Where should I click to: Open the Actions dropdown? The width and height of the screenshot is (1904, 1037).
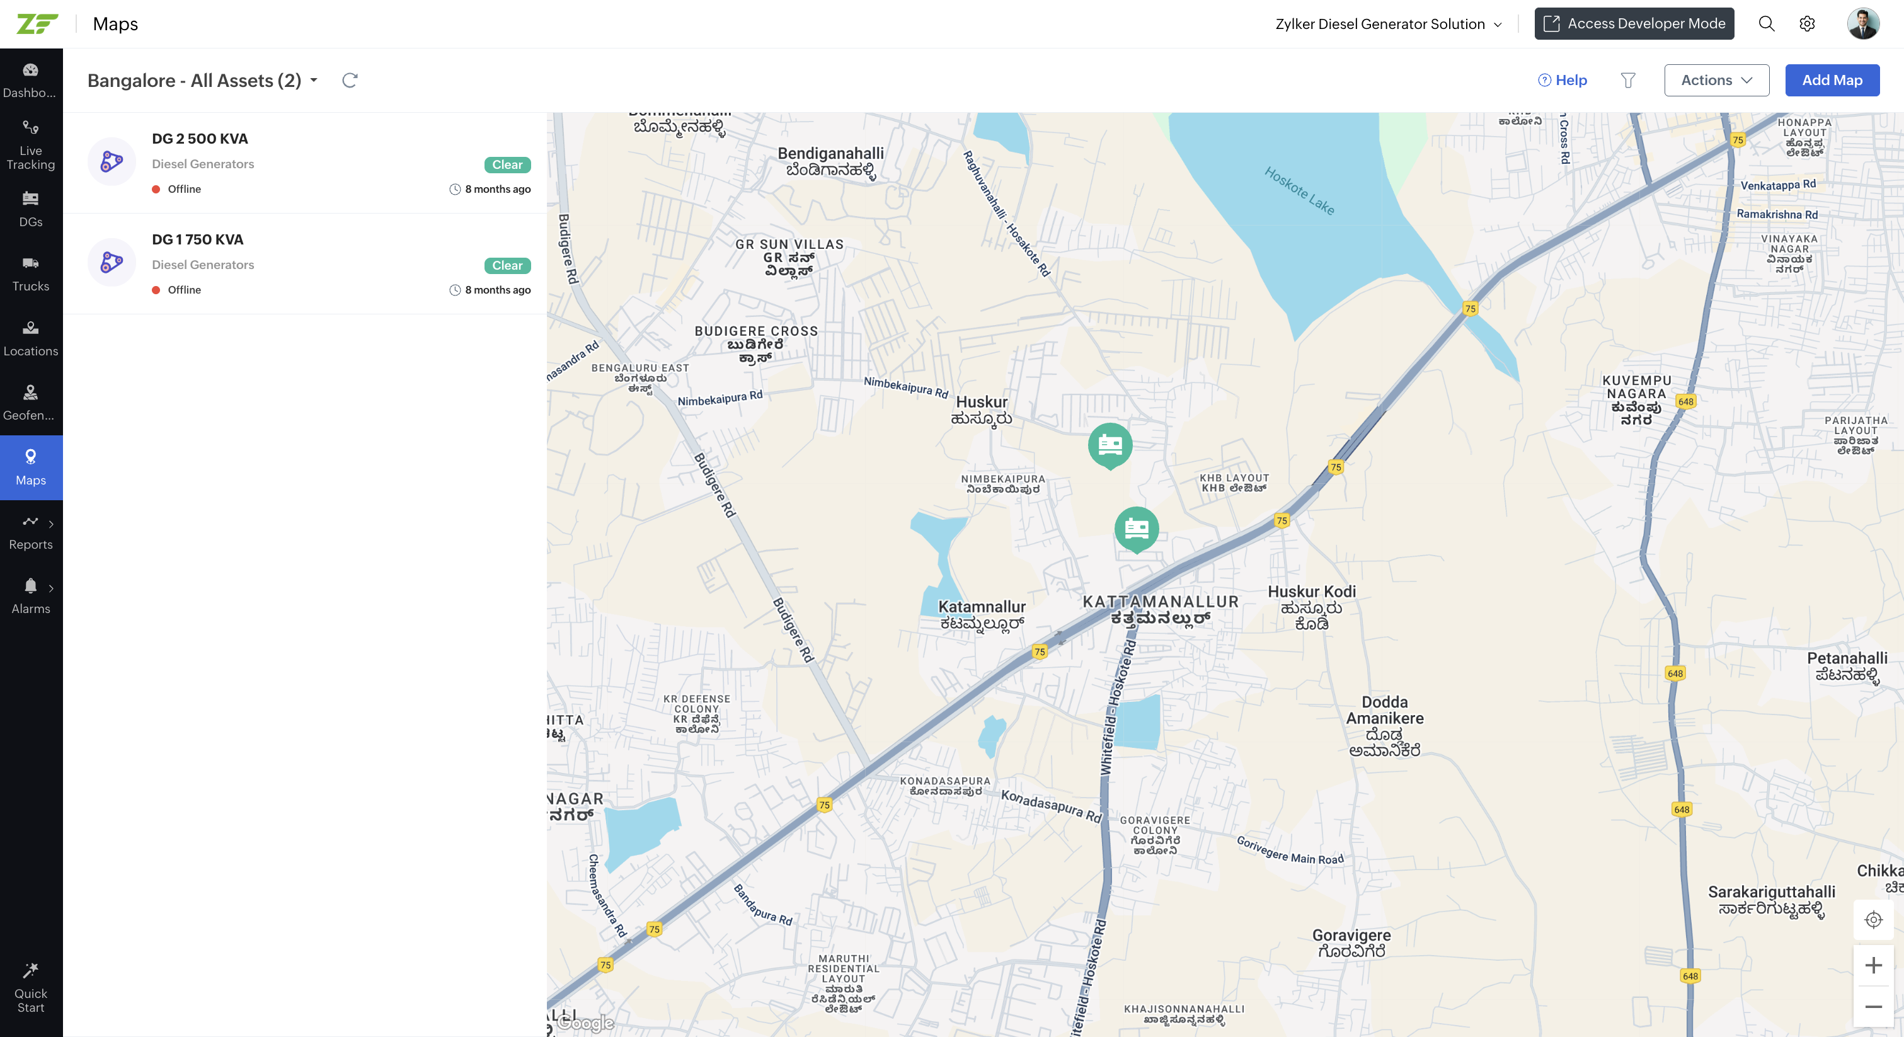point(1716,80)
